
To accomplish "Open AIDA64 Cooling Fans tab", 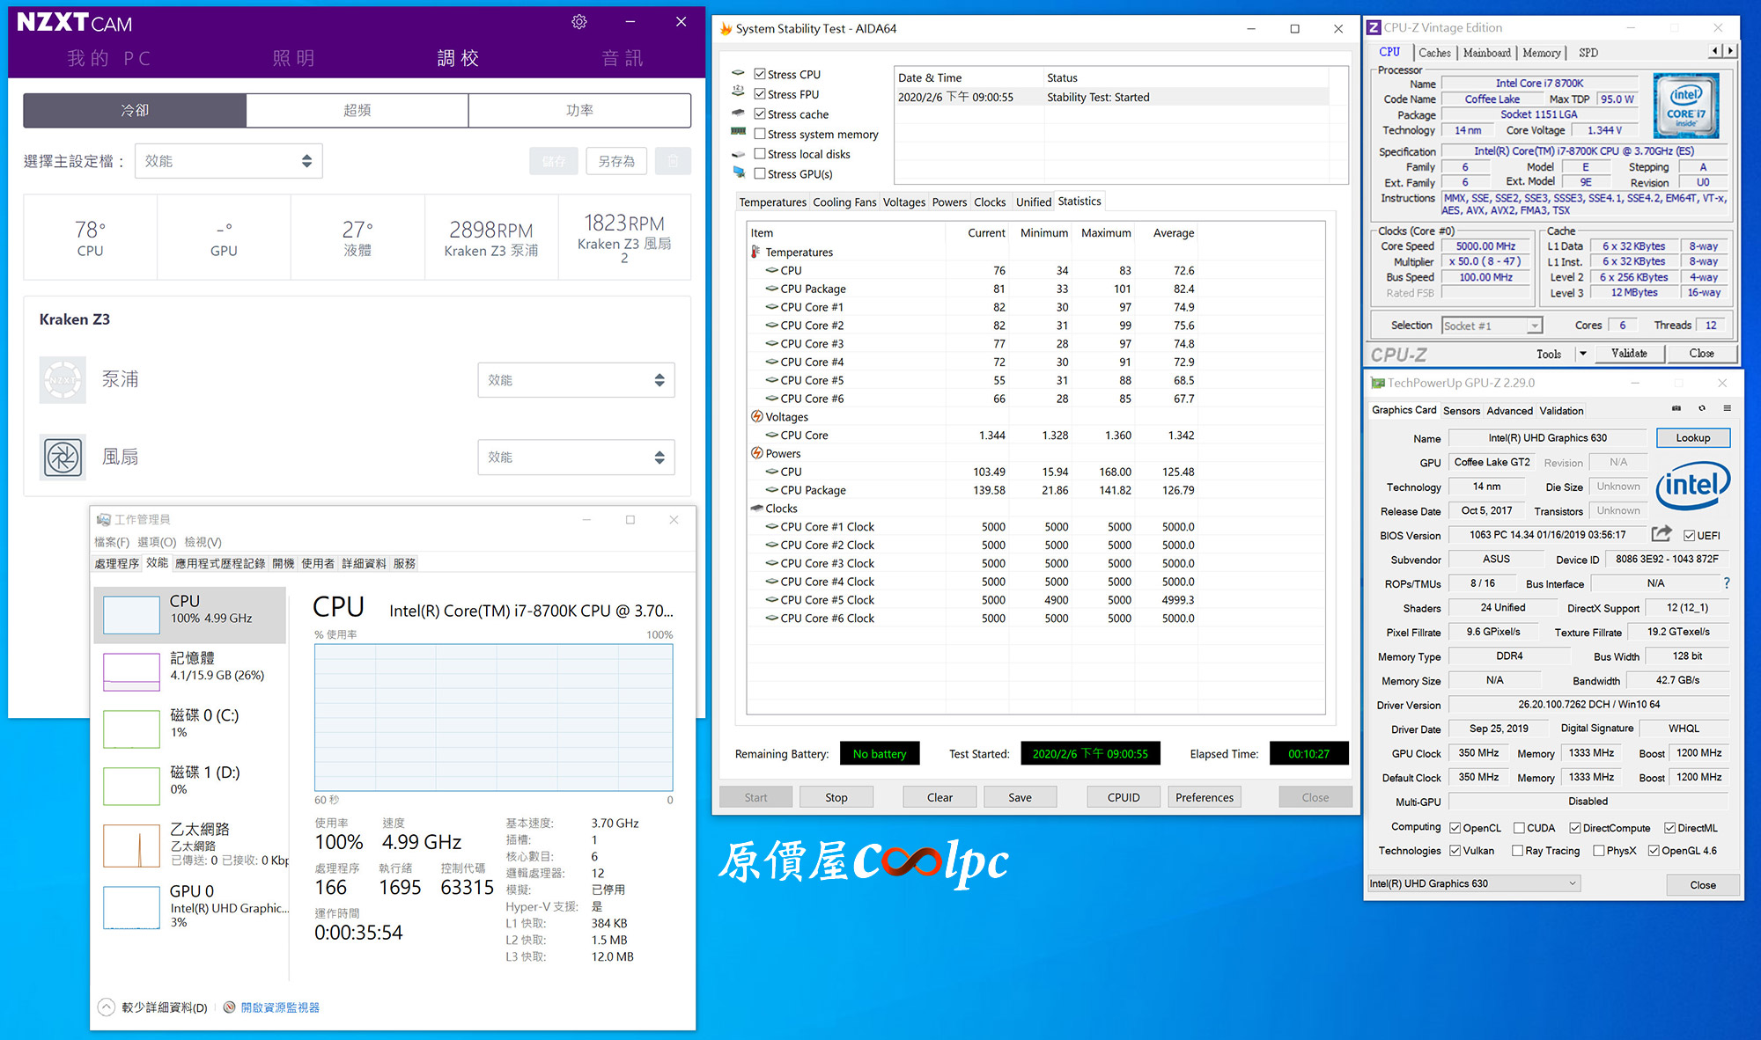I will click(844, 201).
